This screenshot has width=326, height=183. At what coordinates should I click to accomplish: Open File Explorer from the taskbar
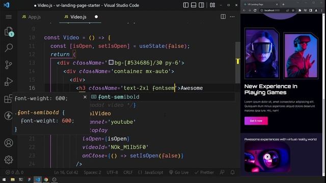click(x=13, y=179)
